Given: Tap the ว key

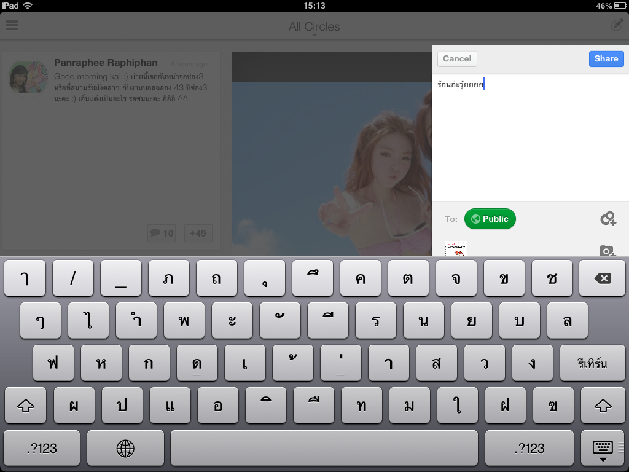Looking at the screenshot, I should (485, 363).
